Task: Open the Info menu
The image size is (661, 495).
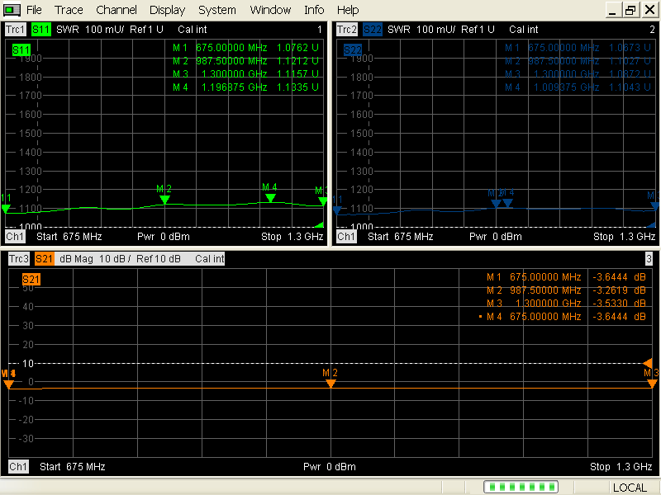Action: pyautogui.click(x=314, y=10)
